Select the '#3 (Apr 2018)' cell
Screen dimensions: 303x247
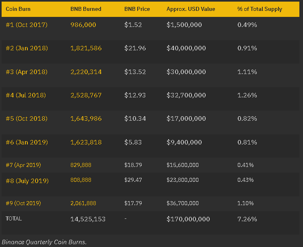[27, 72]
